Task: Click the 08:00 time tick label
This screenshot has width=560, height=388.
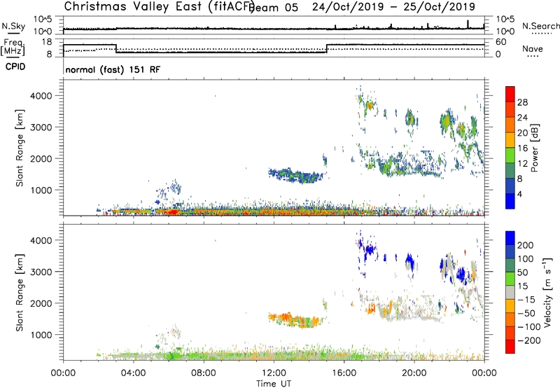Action: tap(204, 373)
